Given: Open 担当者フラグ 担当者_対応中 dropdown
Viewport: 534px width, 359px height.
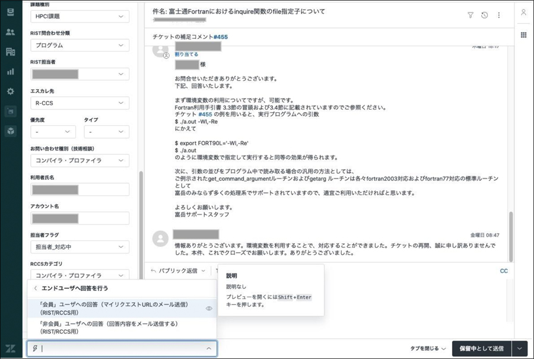Looking at the screenshot, I should tap(80, 247).
